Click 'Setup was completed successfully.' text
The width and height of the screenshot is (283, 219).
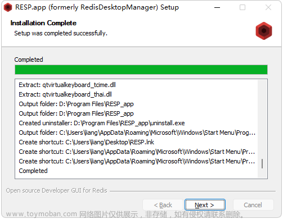[x=61, y=33]
